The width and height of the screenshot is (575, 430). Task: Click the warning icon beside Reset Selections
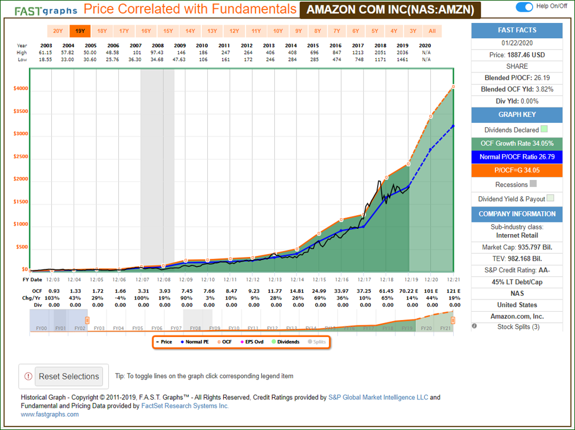tap(28, 376)
